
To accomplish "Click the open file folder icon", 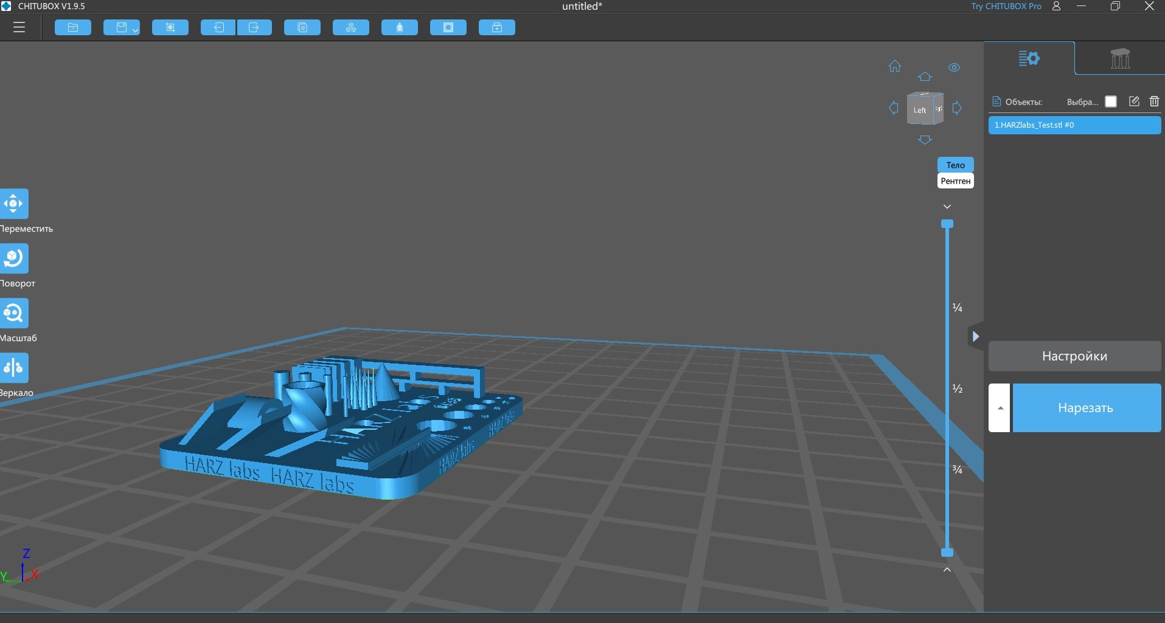I will 73,27.
